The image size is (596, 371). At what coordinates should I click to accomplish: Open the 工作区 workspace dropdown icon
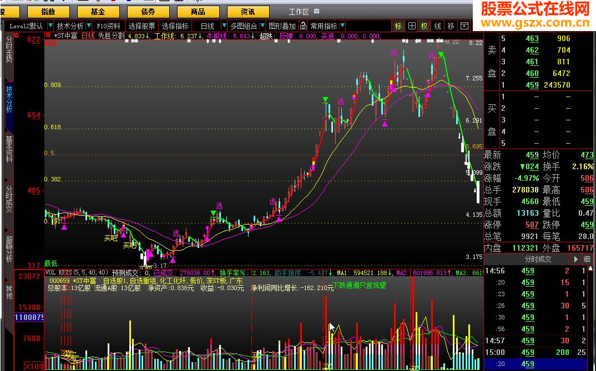(317, 12)
